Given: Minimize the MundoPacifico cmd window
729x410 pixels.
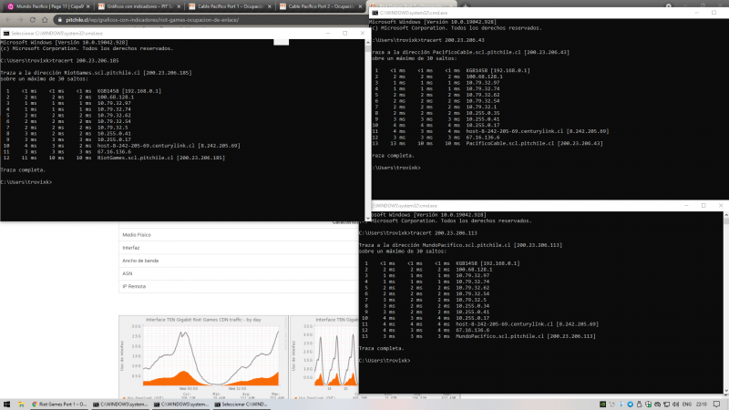Looking at the screenshot, I should coord(686,206).
